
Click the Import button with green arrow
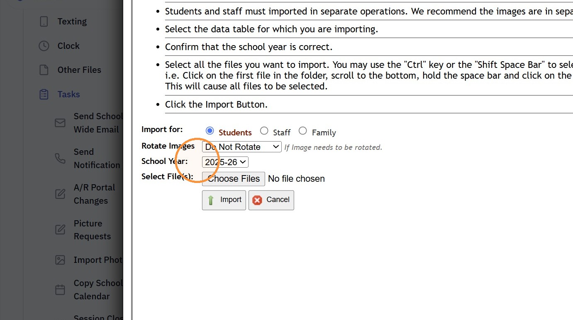point(224,200)
